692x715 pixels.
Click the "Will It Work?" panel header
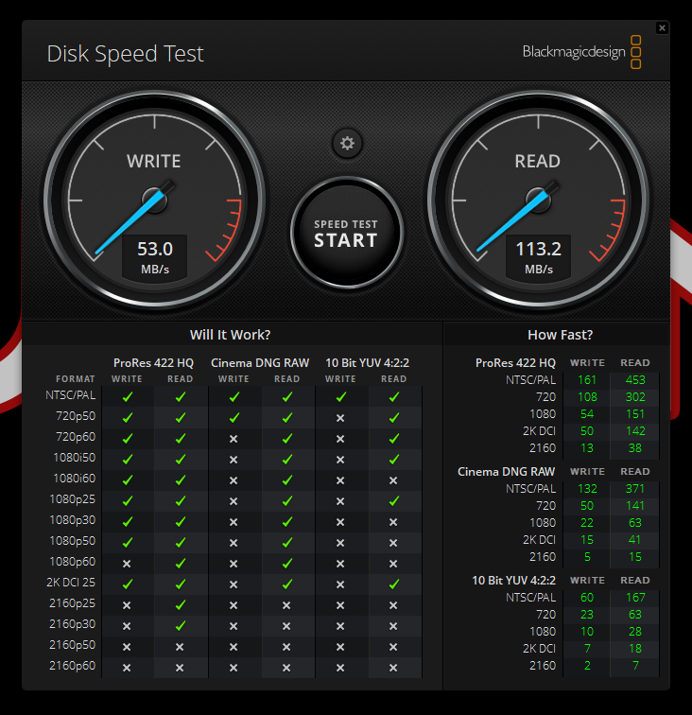pos(230,335)
